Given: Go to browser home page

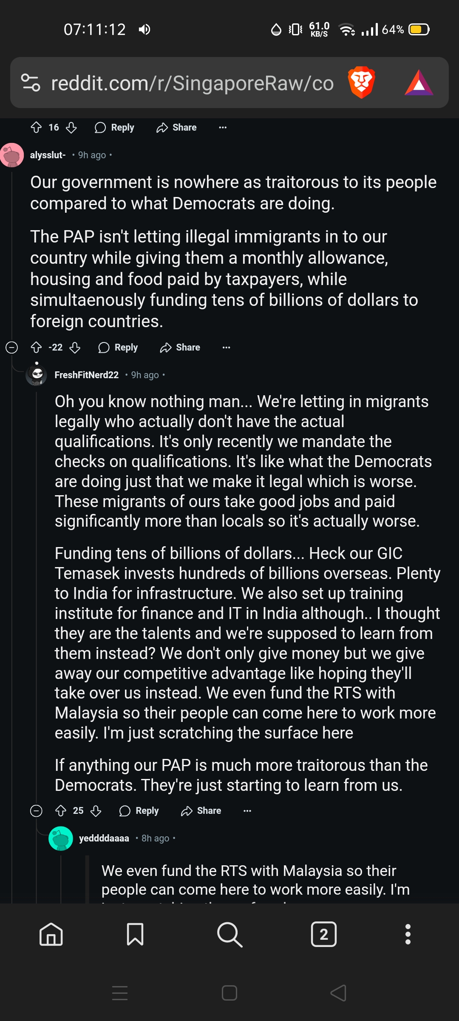Looking at the screenshot, I should tap(51, 935).
